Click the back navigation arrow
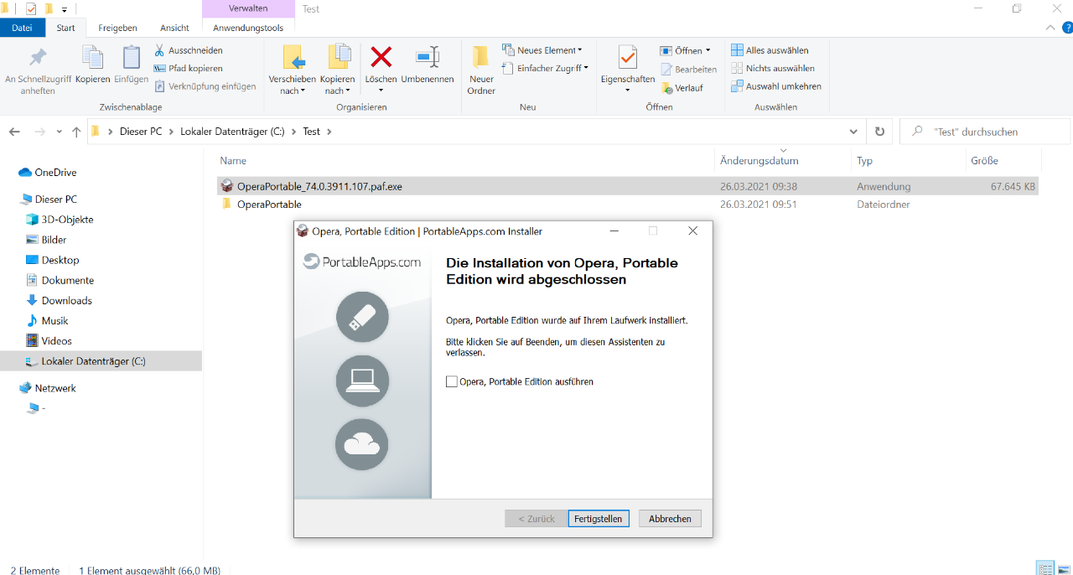The width and height of the screenshot is (1073, 575). coord(14,132)
